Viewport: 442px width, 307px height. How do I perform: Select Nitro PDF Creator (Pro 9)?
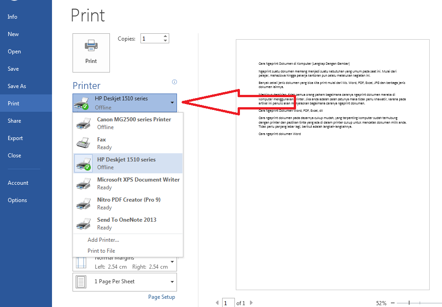(x=128, y=203)
